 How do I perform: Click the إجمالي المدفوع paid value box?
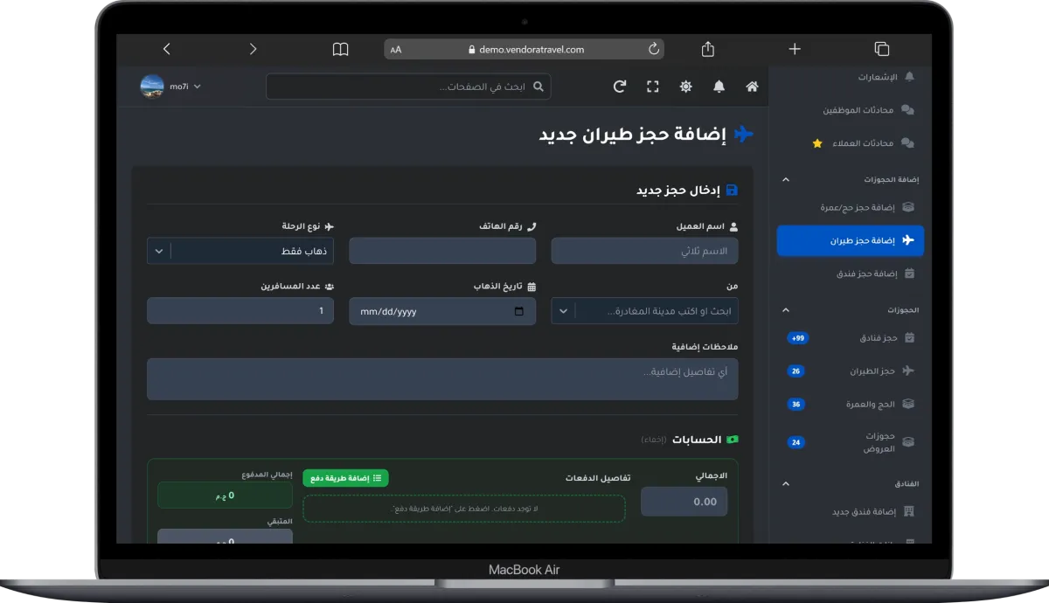(225, 495)
